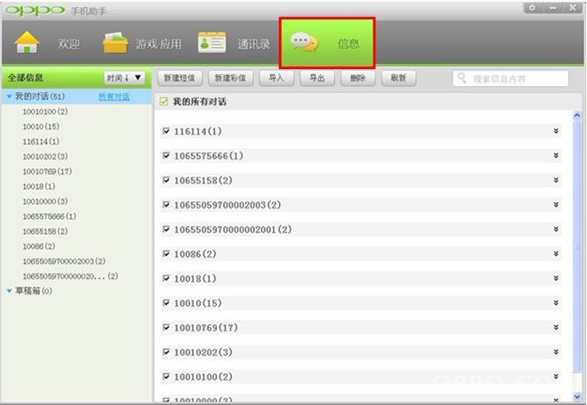Toggle the 我的所有对话 checkbox
This screenshot has height=405, width=587.
164,101
